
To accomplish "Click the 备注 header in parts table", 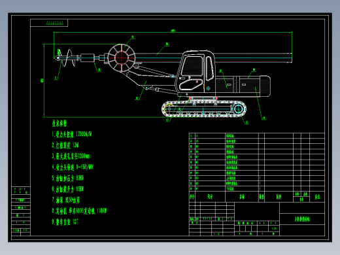I will 317,197.
